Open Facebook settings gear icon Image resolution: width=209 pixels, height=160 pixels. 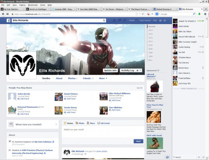165,20
